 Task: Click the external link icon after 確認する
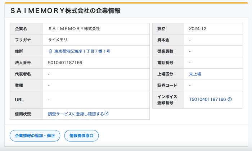click(107, 114)
